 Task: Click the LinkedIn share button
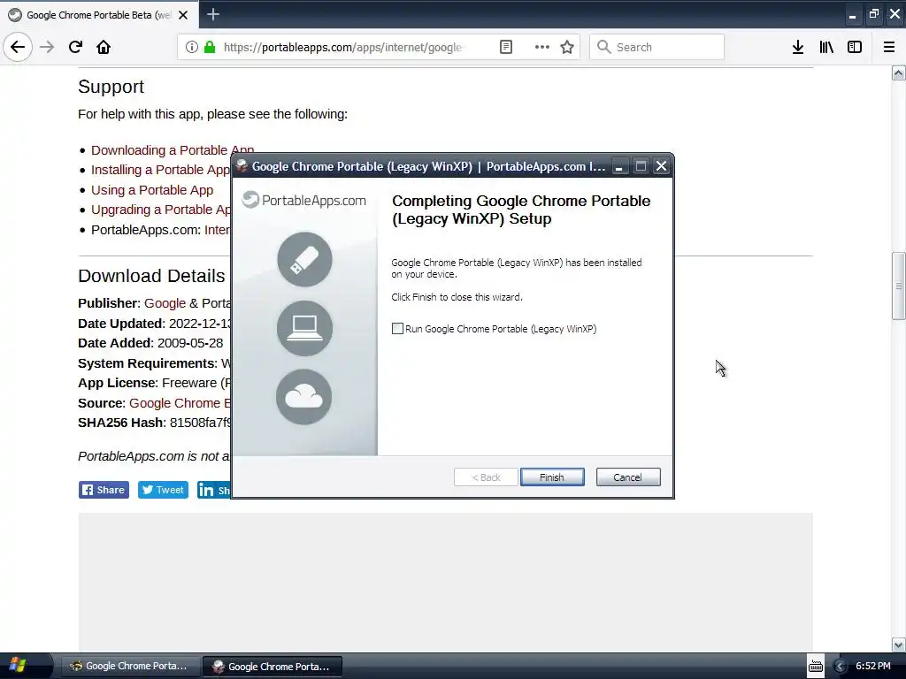click(x=214, y=490)
